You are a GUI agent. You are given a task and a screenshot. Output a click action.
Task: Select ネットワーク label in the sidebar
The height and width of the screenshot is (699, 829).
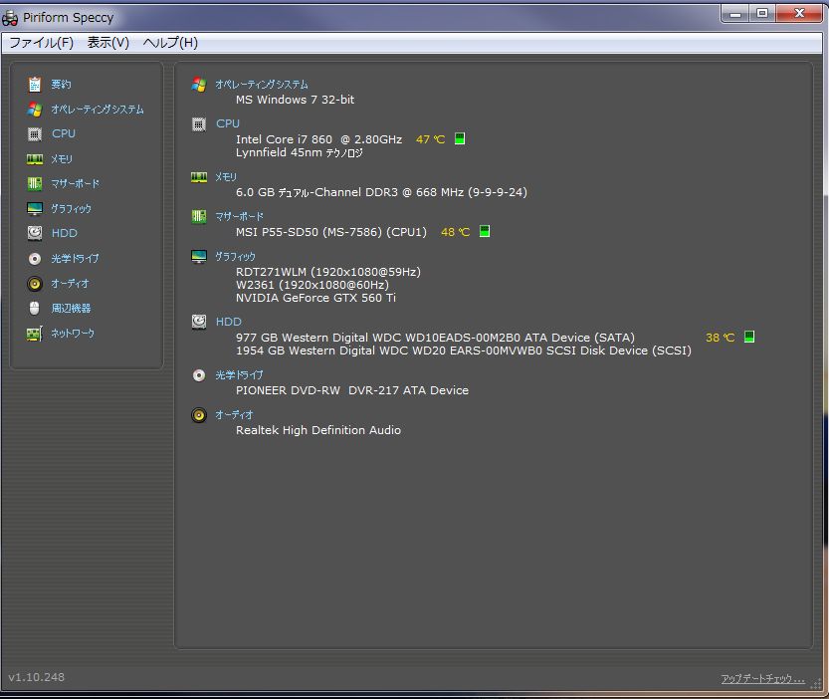point(73,333)
